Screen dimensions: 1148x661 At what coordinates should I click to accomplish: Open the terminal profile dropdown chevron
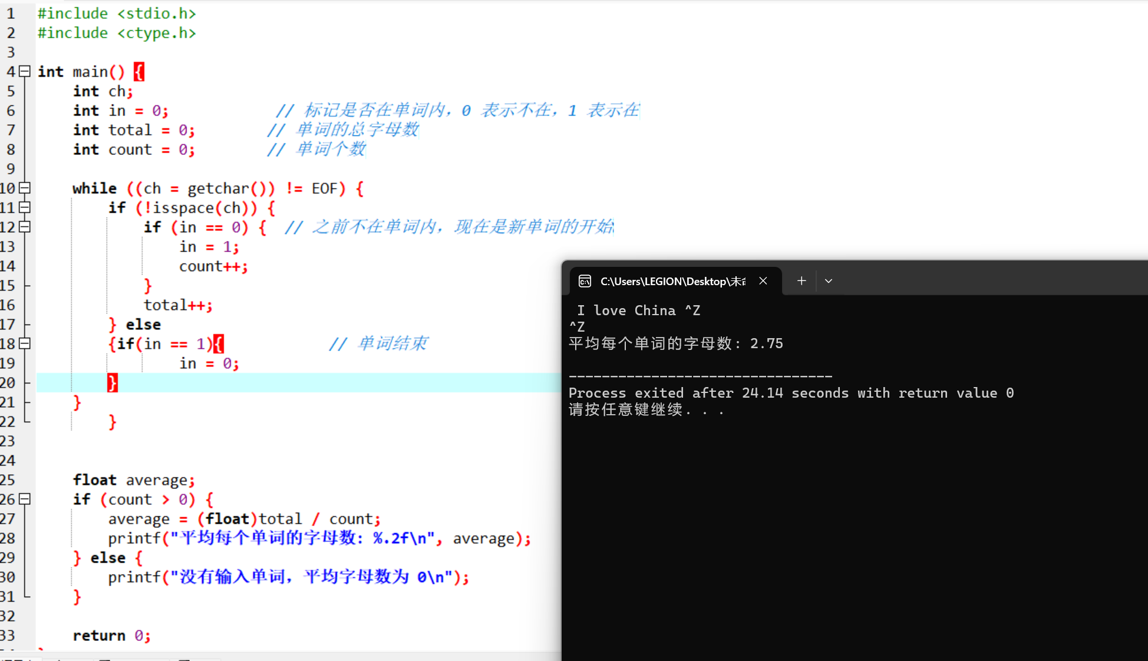(x=829, y=281)
